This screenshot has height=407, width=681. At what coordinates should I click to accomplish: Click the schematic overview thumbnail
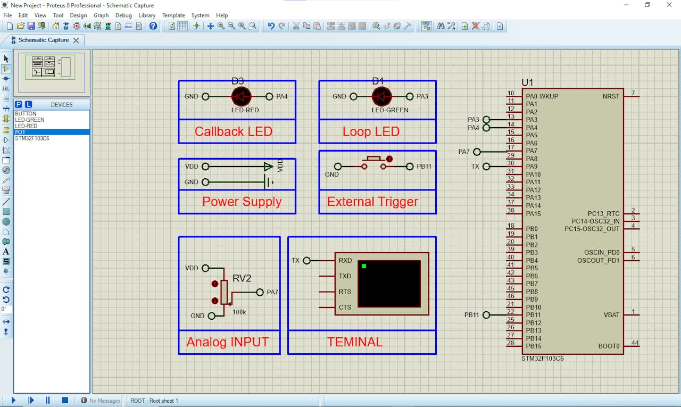pyautogui.click(x=52, y=72)
